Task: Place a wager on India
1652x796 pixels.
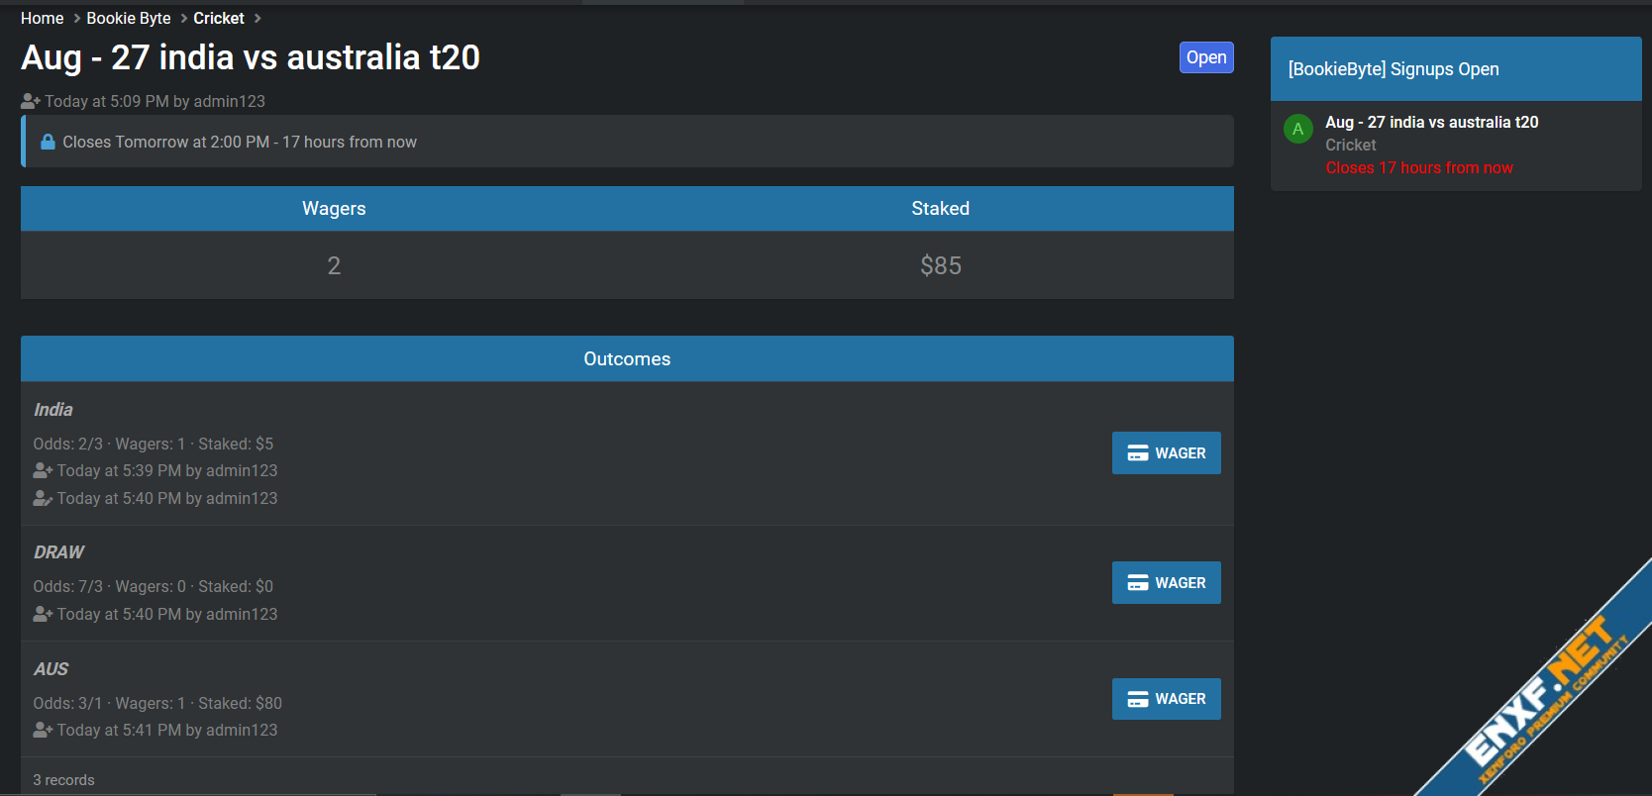Action: pos(1166,453)
